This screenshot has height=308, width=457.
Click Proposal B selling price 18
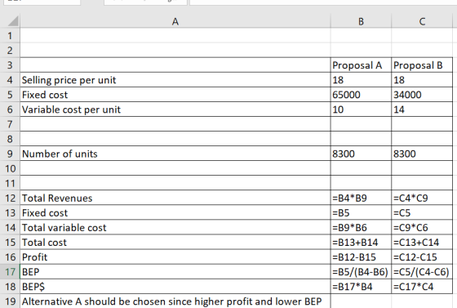tap(422, 80)
